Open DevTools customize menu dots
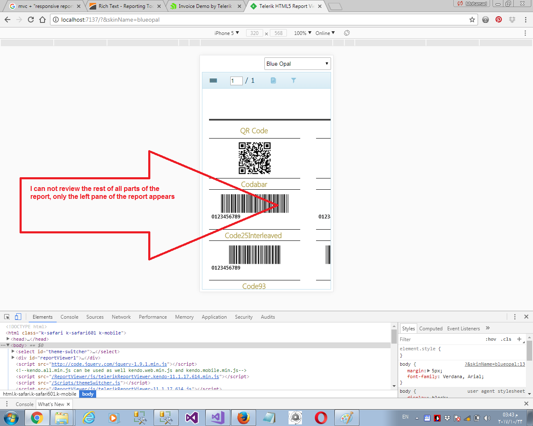 pos(515,317)
